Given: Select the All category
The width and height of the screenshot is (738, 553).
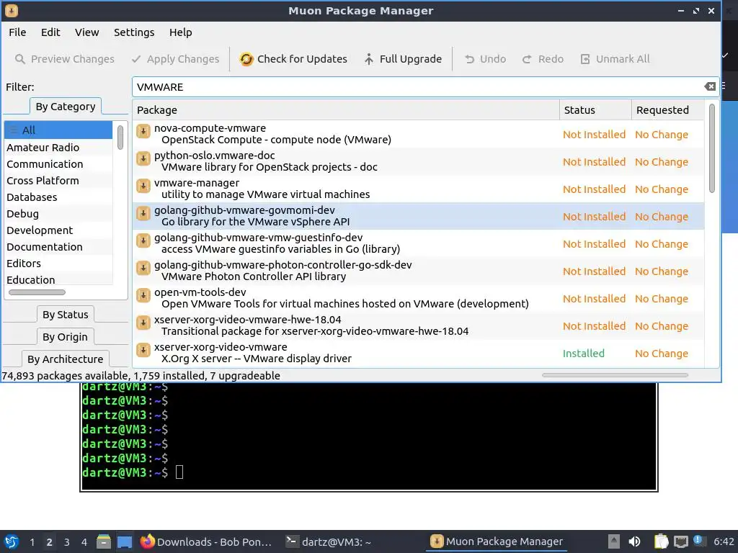Looking at the screenshot, I should (58, 130).
